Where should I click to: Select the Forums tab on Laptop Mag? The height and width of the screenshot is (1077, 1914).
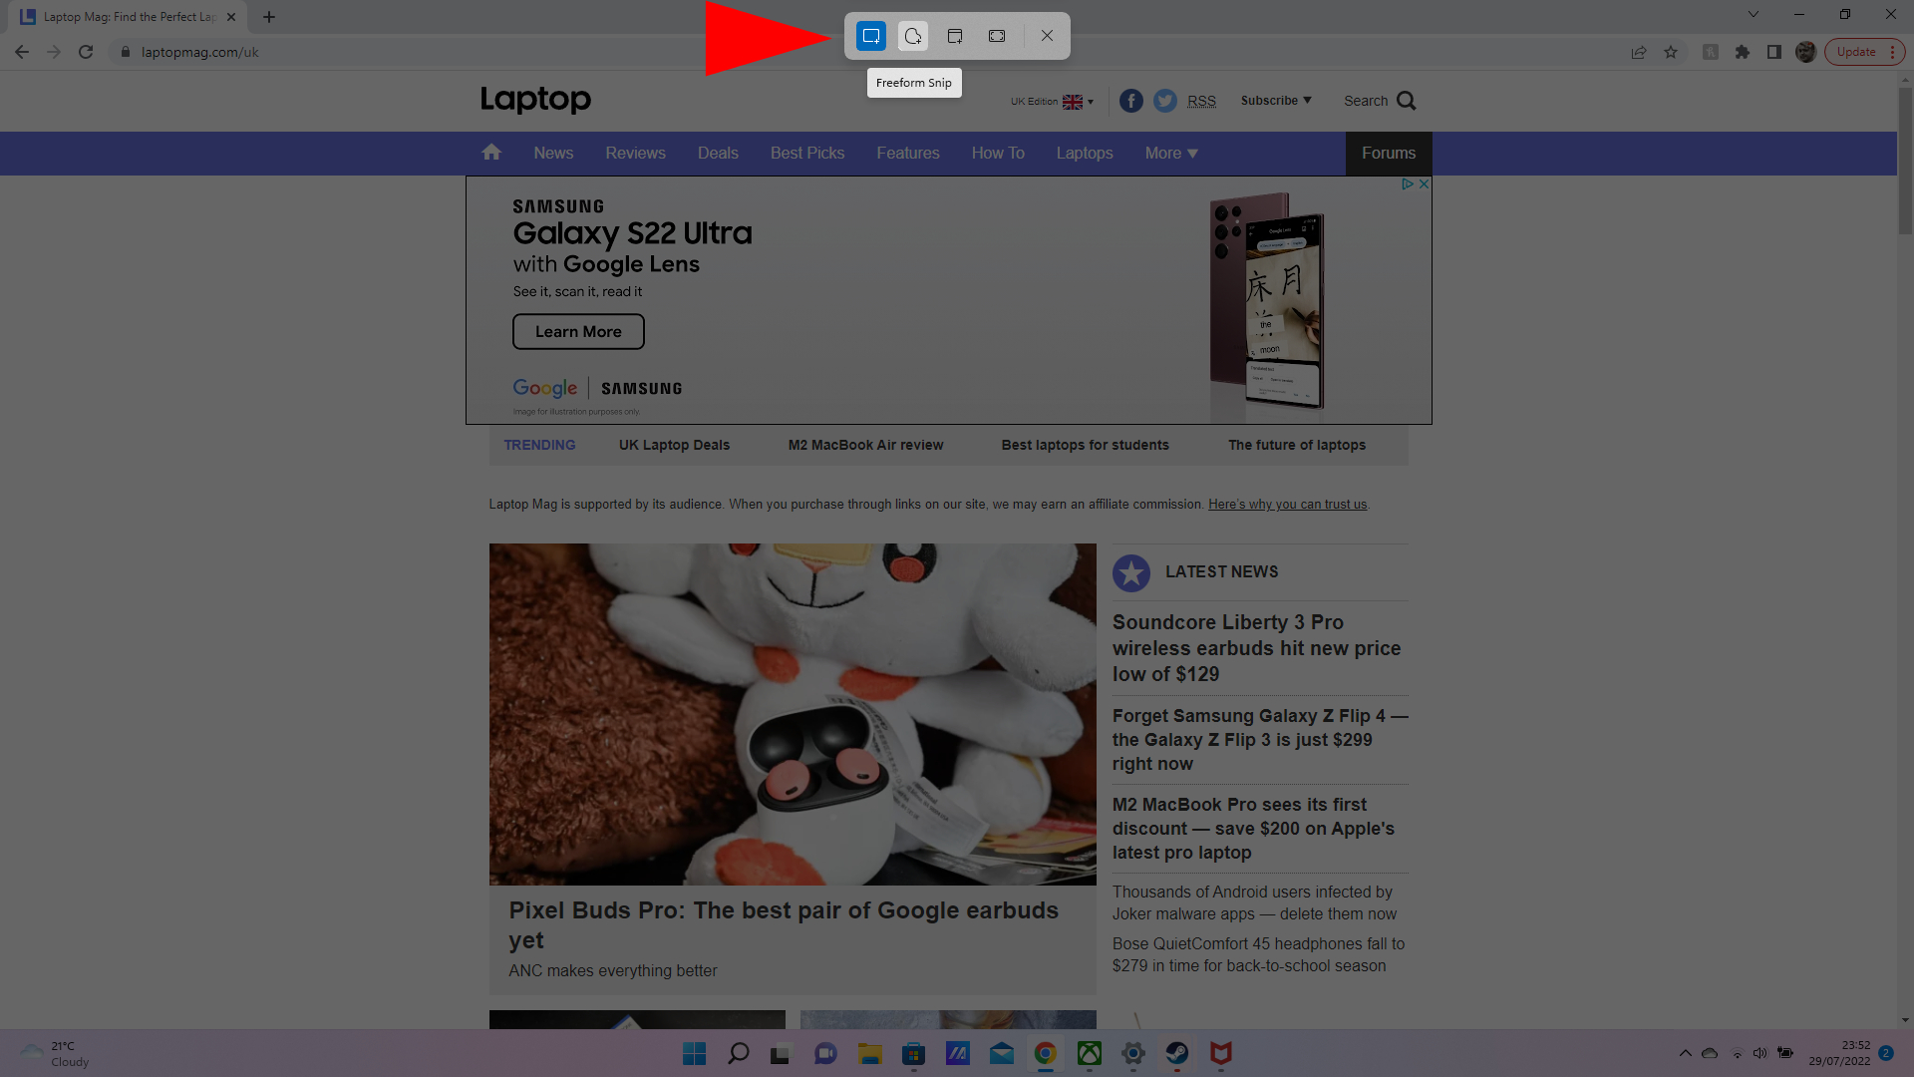(1390, 153)
